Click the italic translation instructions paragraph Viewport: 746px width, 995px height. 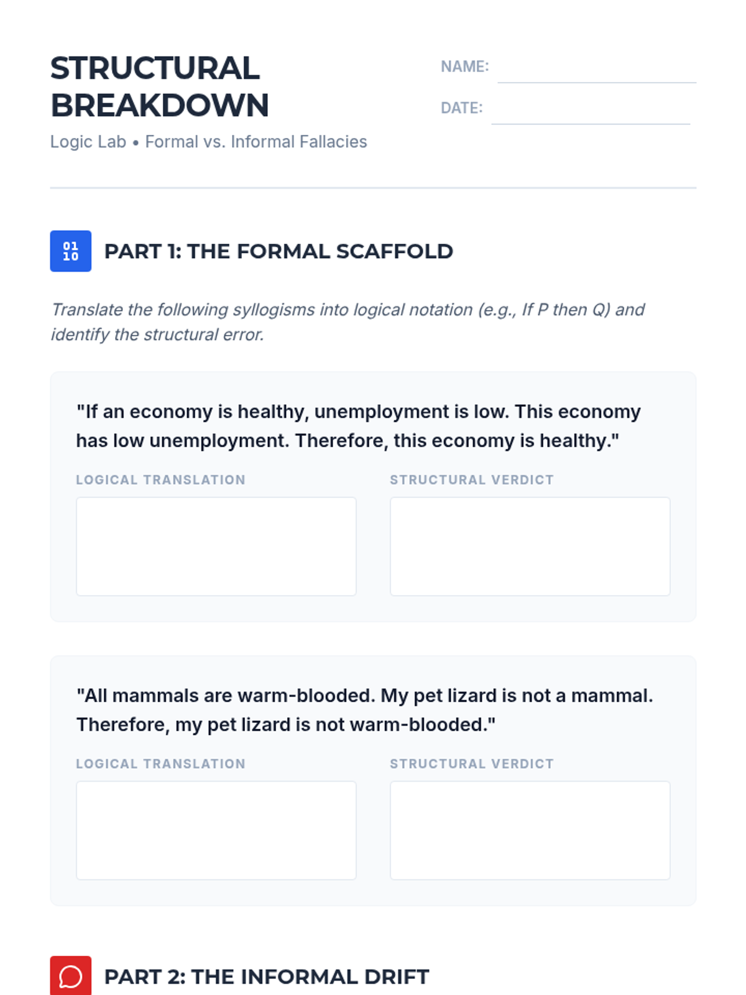click(348, 322)
